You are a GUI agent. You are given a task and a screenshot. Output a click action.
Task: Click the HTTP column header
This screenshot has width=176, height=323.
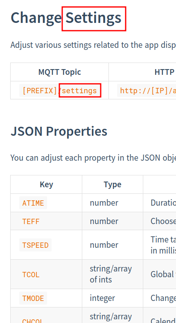click(165, 72)
